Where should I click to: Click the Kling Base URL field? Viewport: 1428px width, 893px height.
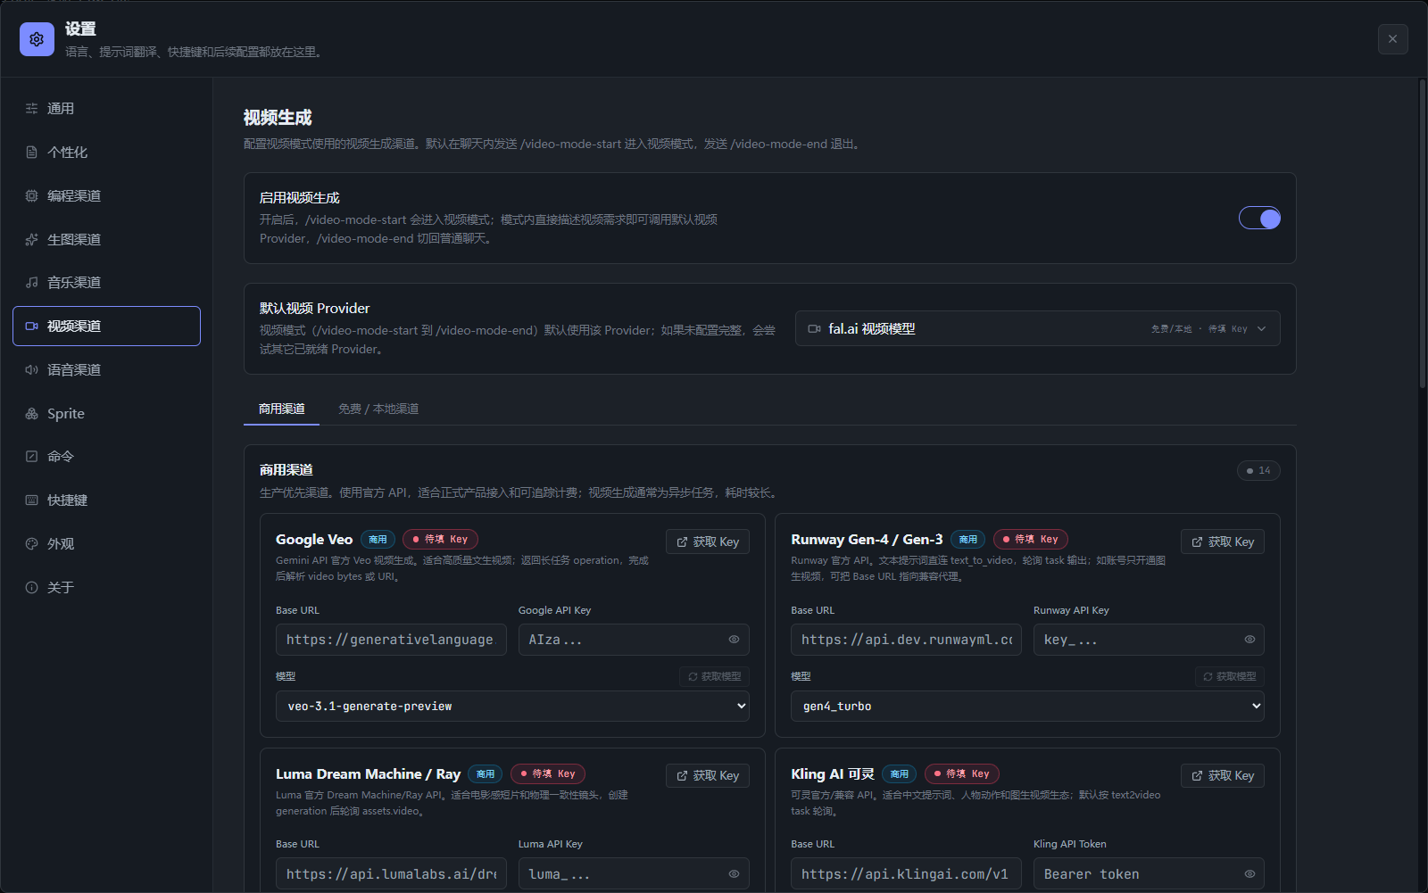click(906, 874)
